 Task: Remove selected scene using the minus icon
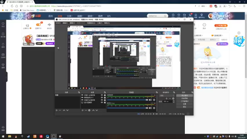[x=60, y=110]
